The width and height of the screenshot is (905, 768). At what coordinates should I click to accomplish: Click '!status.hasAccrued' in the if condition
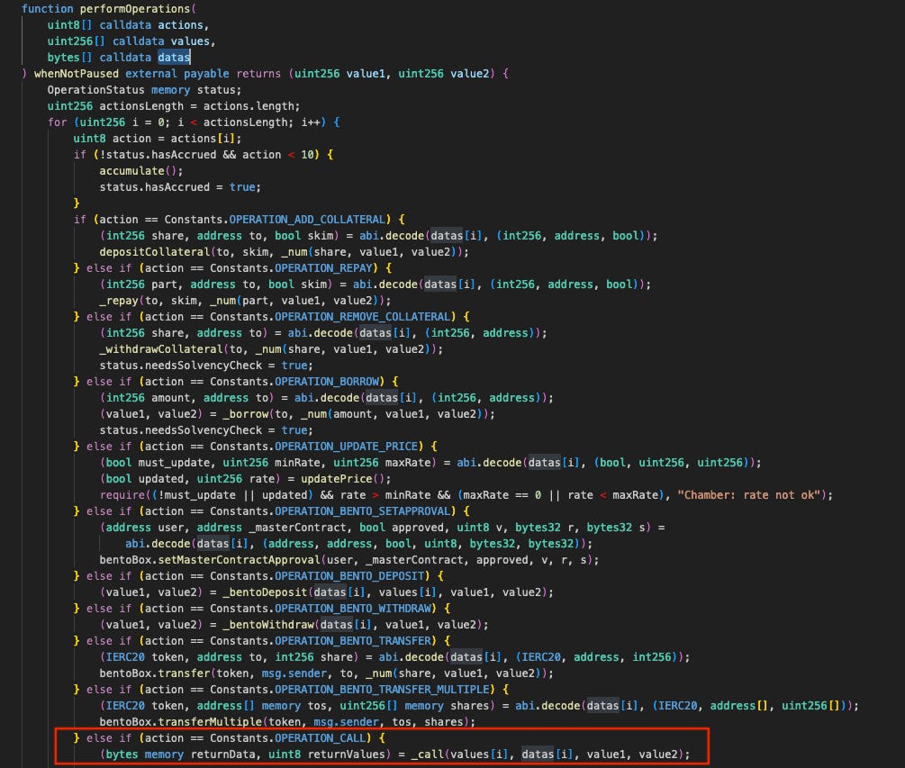click(158, 154)
